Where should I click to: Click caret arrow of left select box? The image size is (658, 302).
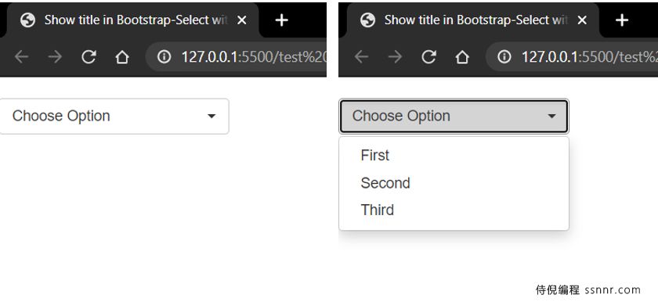(x=211, y=116)
